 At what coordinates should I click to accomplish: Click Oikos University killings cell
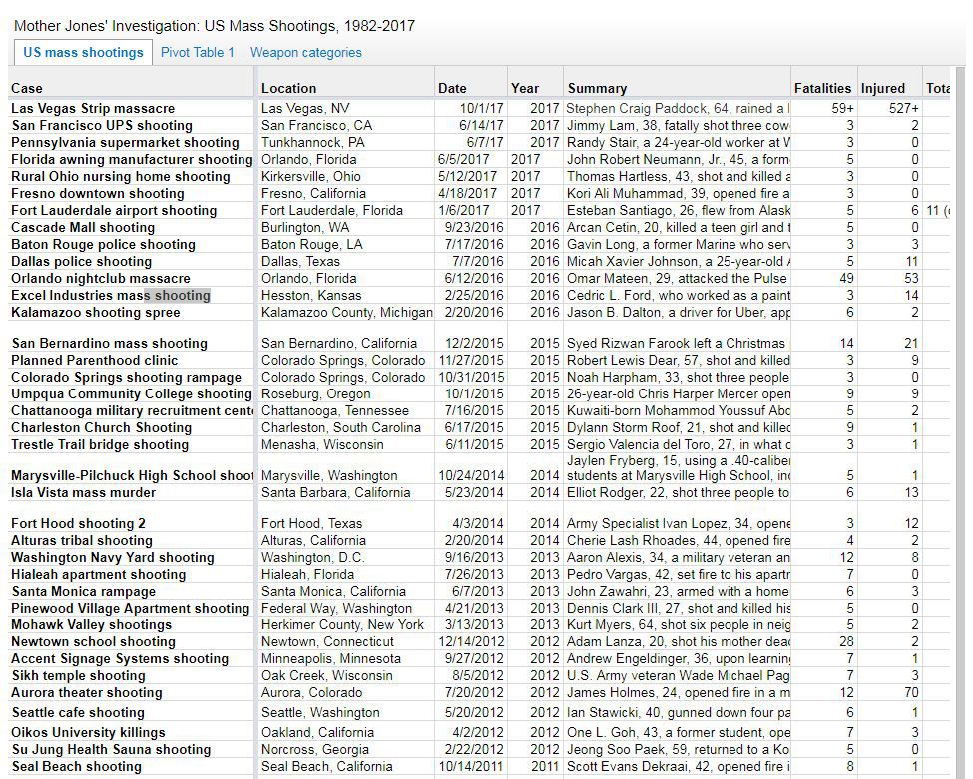pos(132,732)
